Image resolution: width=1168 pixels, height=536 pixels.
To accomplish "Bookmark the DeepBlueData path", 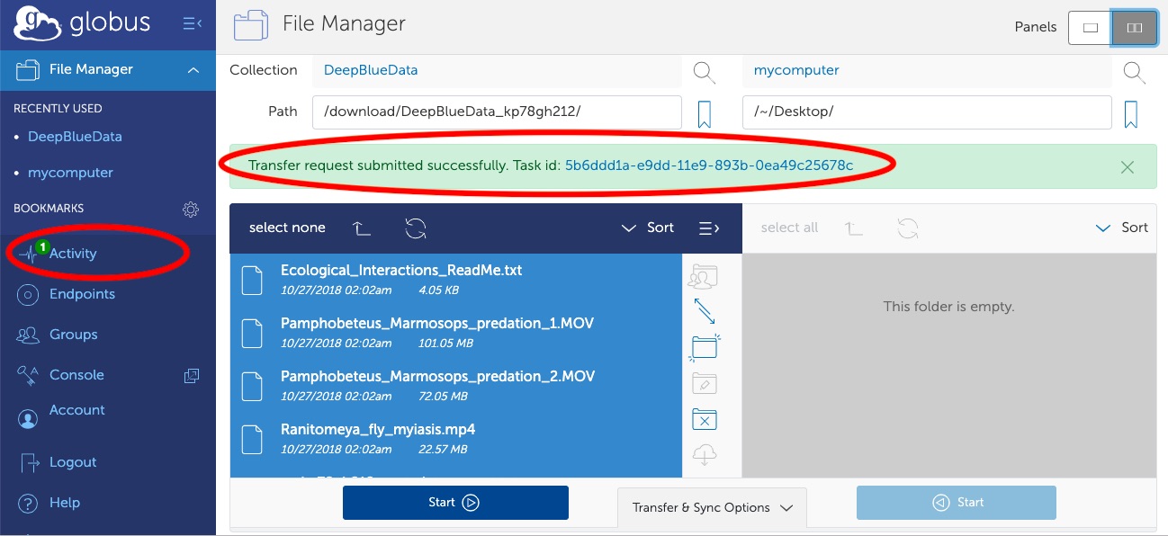I will (x=705, y=113).
